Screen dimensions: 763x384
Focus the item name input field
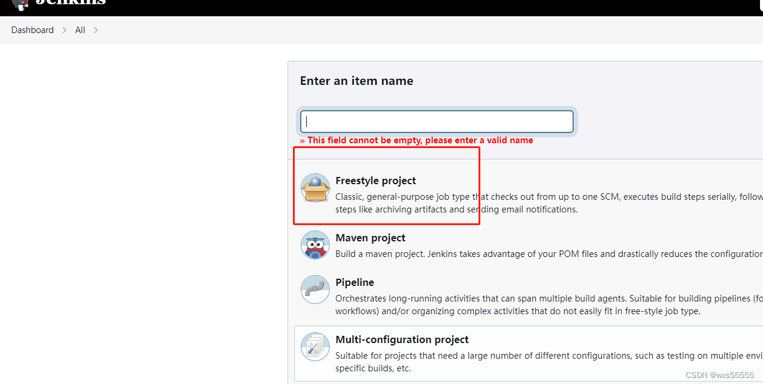pyautogui.click(x=437, y=122)
